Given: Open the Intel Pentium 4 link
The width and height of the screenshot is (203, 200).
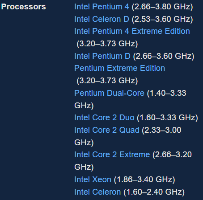Looking at the screenshot, I should point(101,7).
